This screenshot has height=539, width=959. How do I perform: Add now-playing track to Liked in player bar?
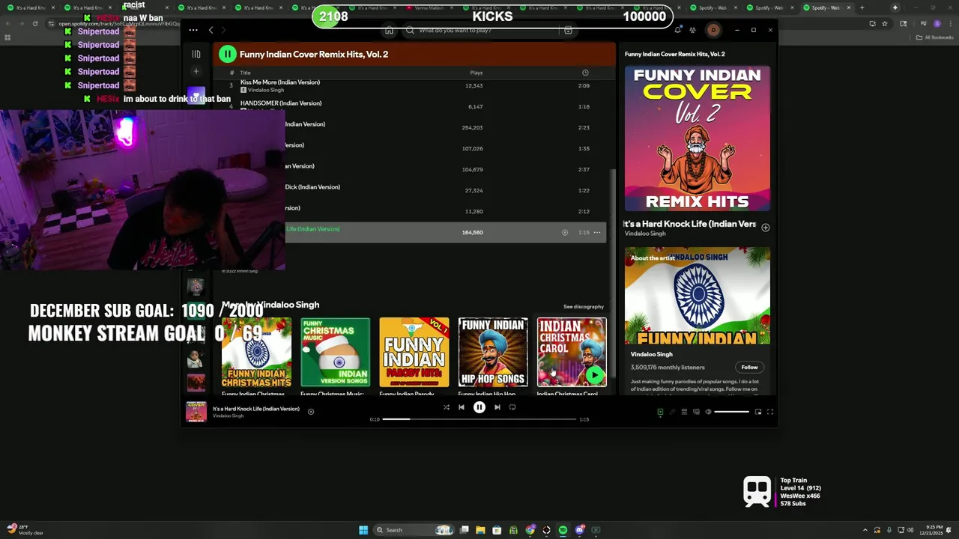coord(310,411)
